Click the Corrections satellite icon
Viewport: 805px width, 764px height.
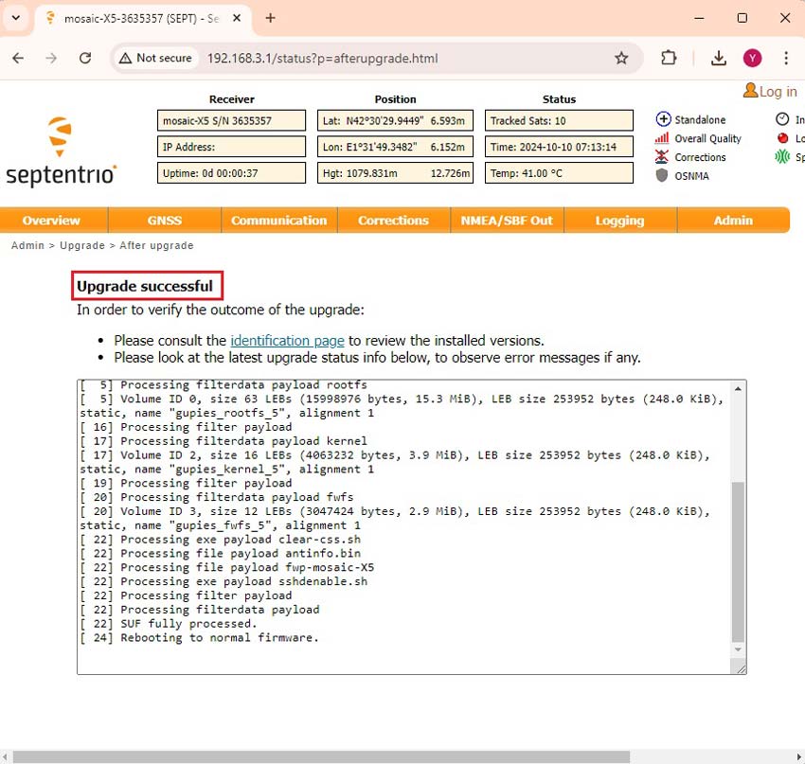pyautogui.click(x=662, y=157)
